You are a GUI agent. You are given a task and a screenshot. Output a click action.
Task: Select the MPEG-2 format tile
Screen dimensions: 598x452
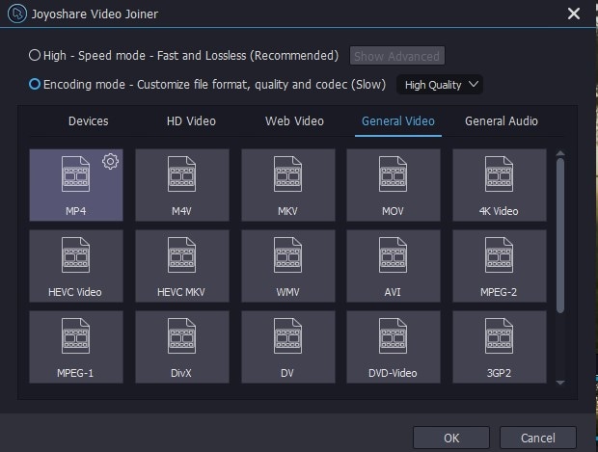tap(500, 266)
